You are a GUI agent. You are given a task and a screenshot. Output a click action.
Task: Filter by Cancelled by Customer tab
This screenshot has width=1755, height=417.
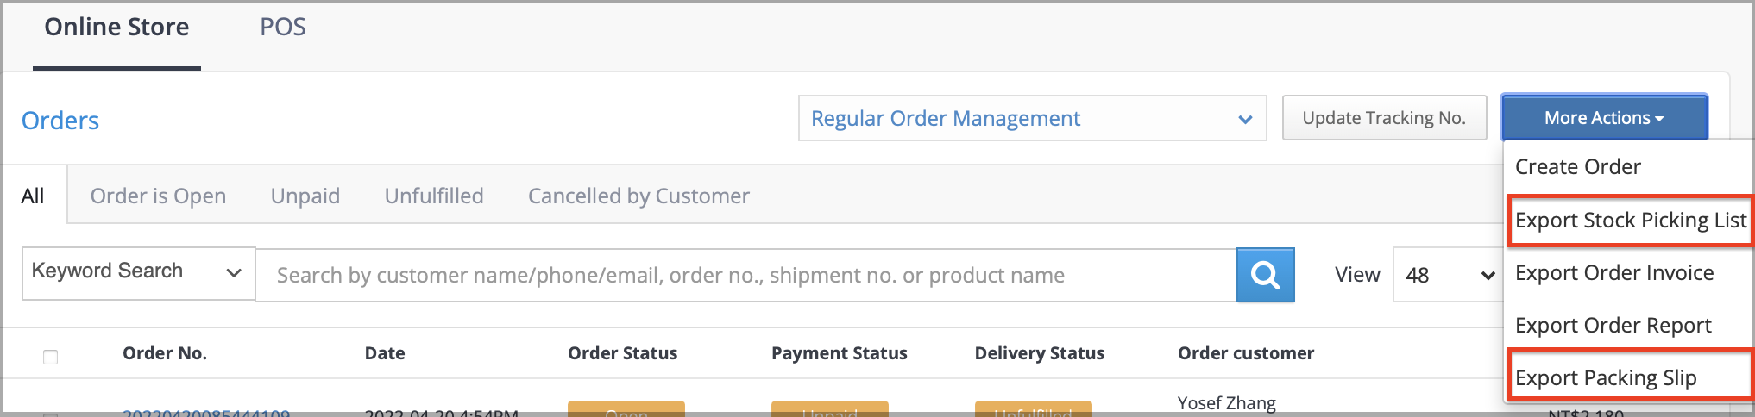pyautogui.click(x=638, y=196)
